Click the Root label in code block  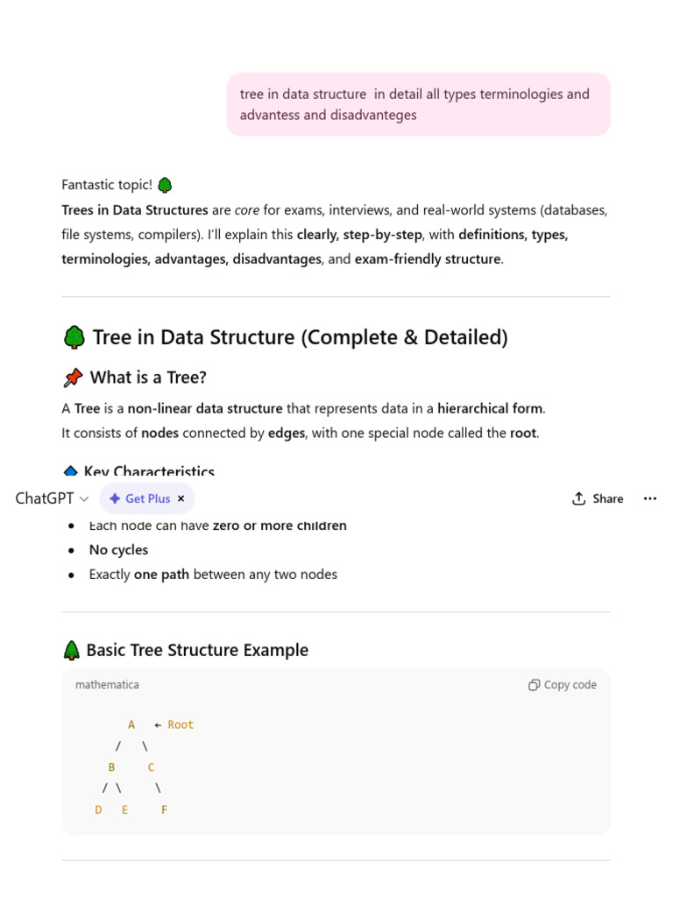click(x=181, y=724)
